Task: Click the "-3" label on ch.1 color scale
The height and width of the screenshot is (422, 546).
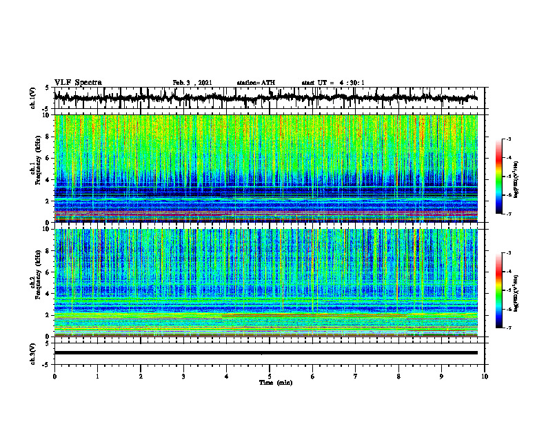Action: 509,139
